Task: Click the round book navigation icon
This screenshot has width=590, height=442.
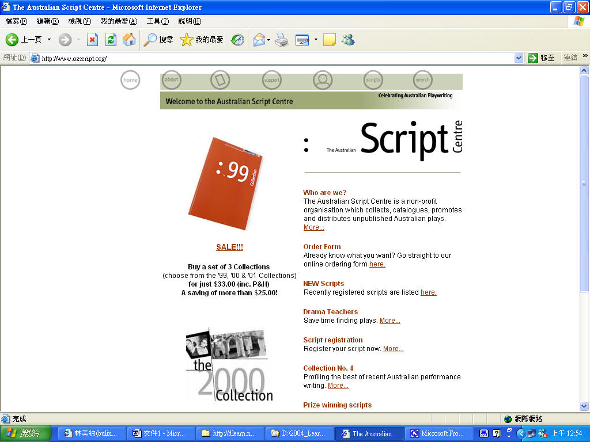Action: click(x=220, y=79)
